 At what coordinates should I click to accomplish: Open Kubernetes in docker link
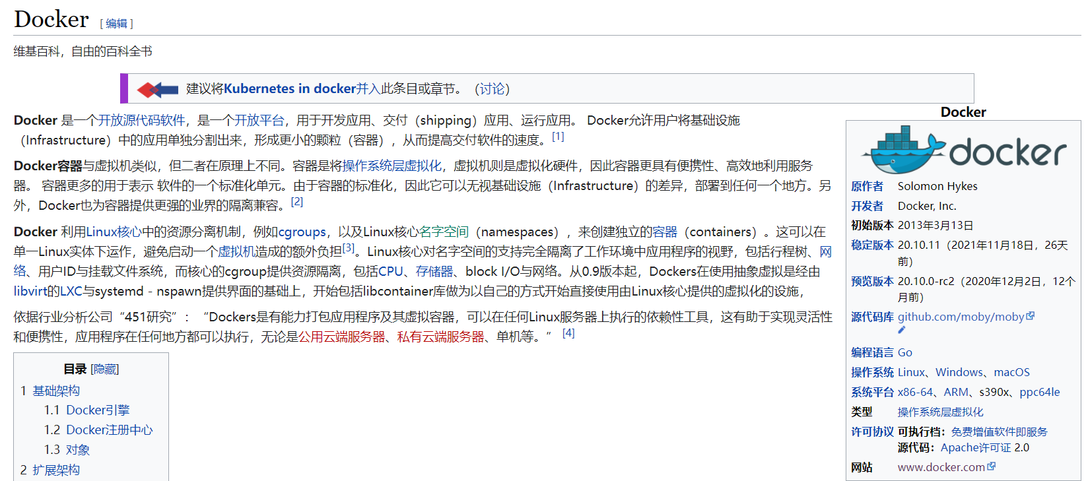tap(290, 89)
